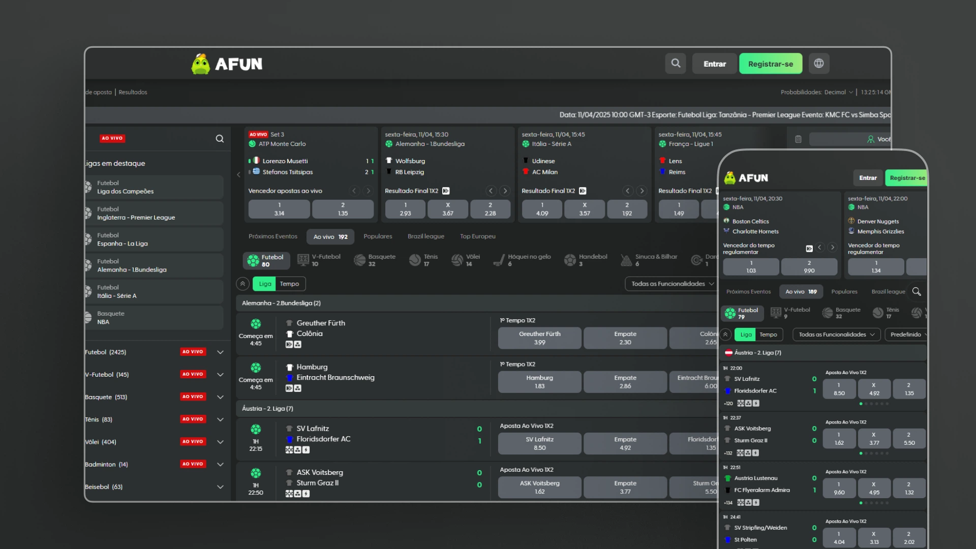Screen dimensions: 976x549
Task: Click next arrow on Wolfsburg card
Action: (505, 191)
